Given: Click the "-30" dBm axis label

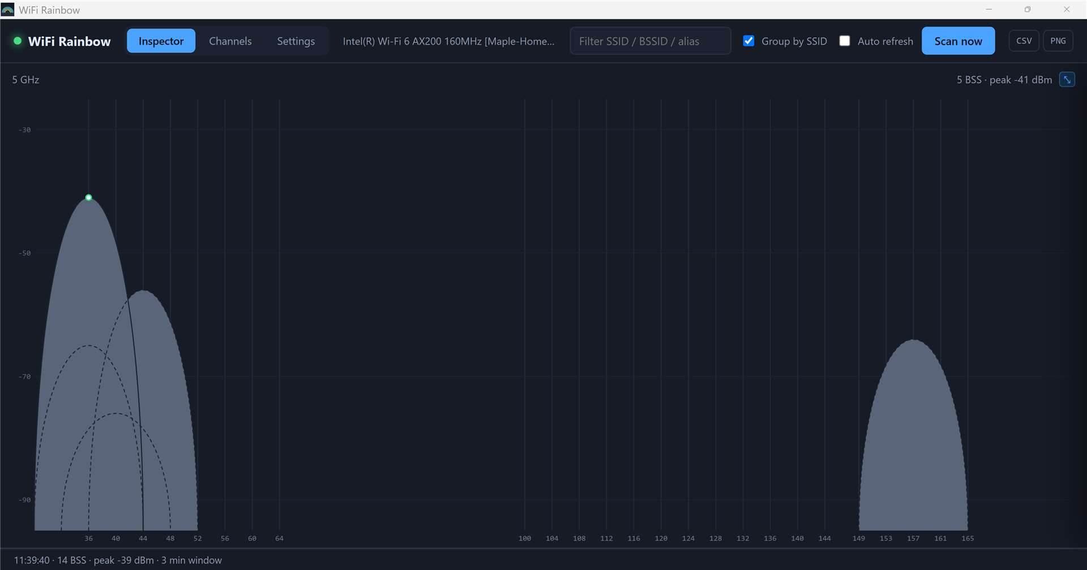Looking at the screenshot, I should click(x=24, y=129).
